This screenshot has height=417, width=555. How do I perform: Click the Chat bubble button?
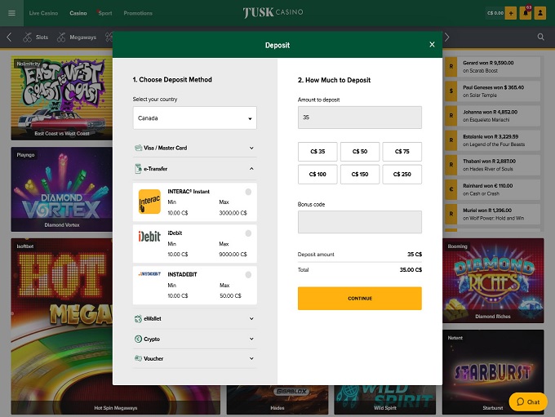[x=528, y=401]
